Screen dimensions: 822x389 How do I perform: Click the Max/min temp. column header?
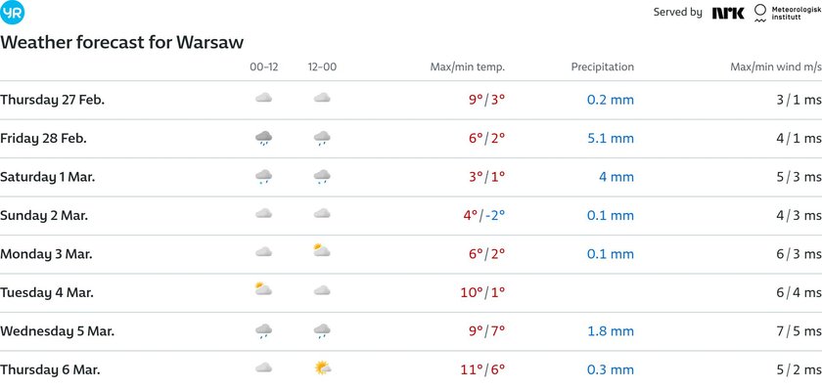467,67
